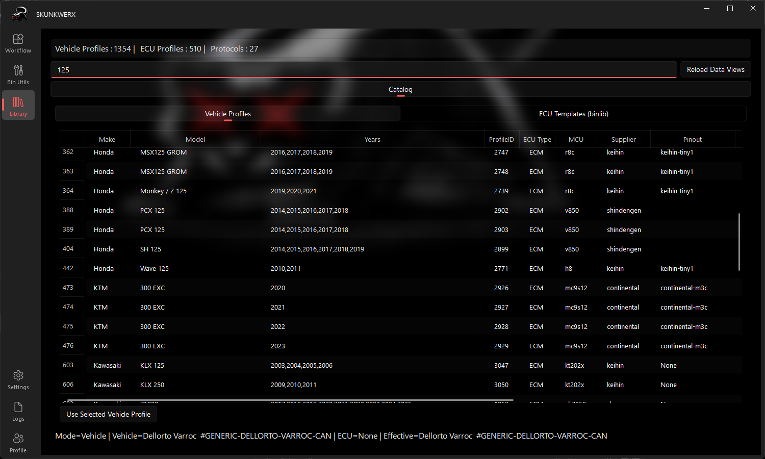765x459 pixels.
Task: Select KTM 300 EXC 2023 row
Action: (401, 346)
